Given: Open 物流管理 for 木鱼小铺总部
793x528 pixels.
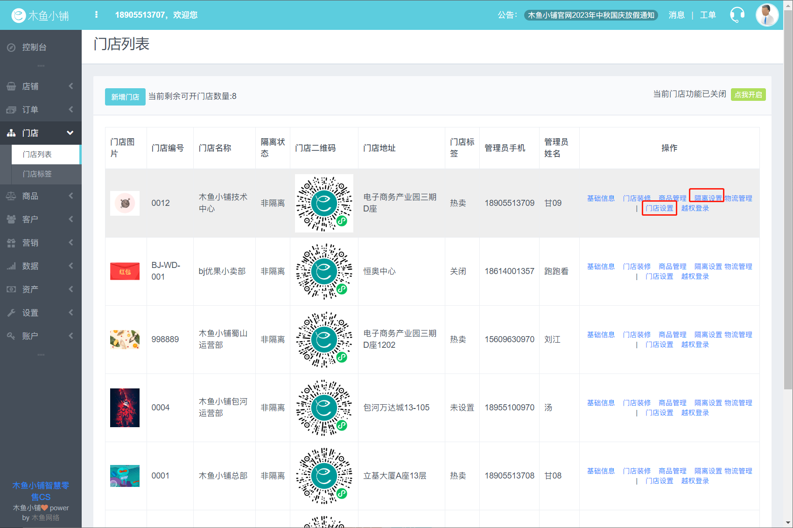Looking at the screenshot, I should (x=738, y=471).
